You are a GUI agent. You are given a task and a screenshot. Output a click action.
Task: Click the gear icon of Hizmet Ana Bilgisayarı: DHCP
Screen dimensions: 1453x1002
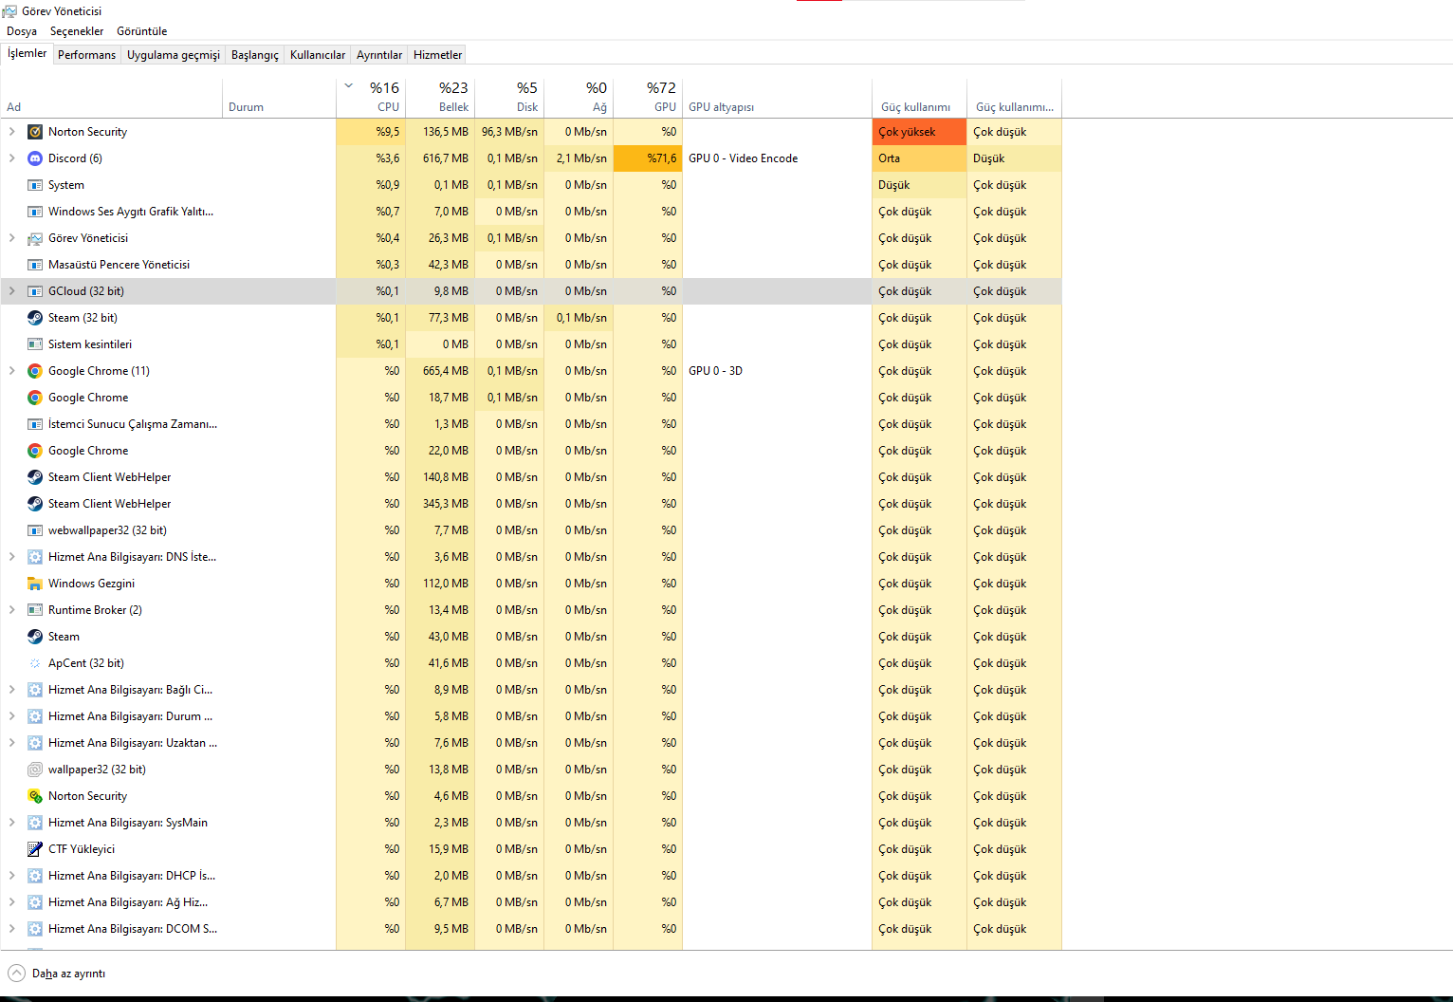35,876
